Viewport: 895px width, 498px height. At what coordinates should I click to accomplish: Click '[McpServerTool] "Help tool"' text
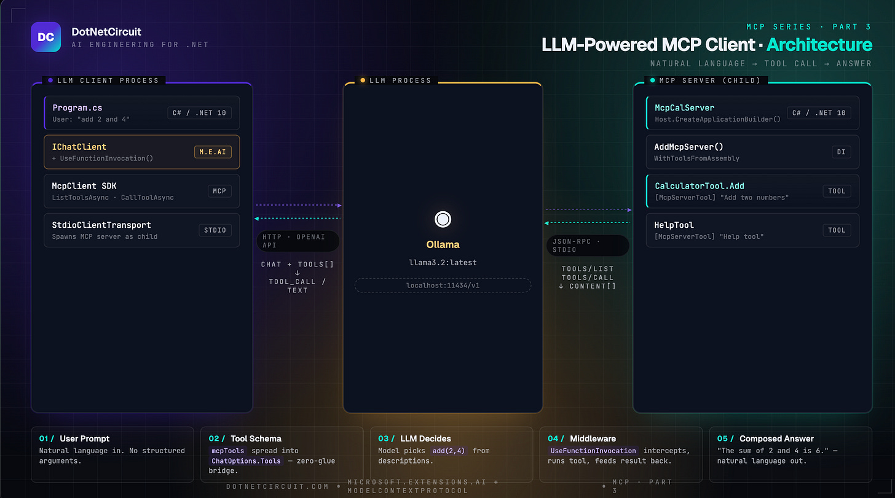(x=709, y=236)
